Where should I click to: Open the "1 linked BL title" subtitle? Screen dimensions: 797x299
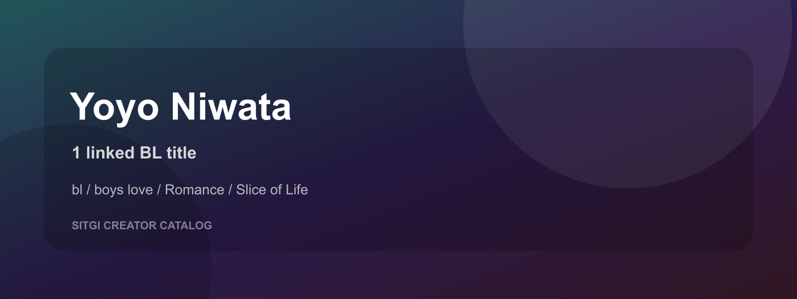pyautogui.click(x=134, y=152)
